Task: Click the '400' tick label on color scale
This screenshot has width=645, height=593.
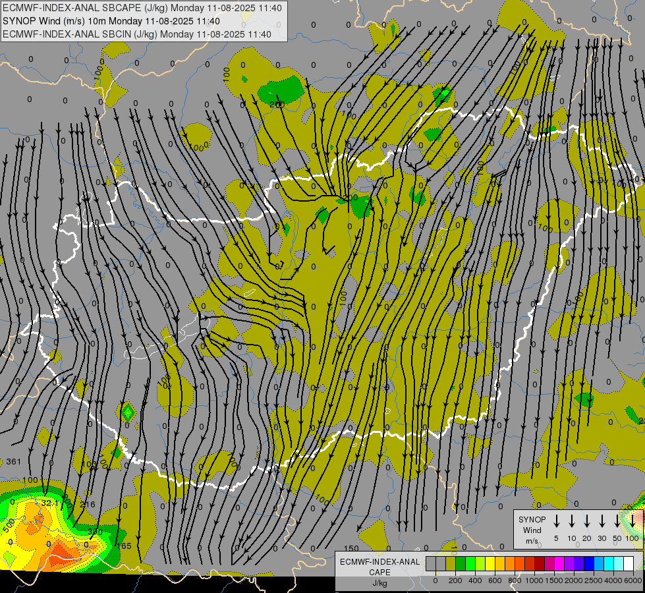Action: (475, 580)
